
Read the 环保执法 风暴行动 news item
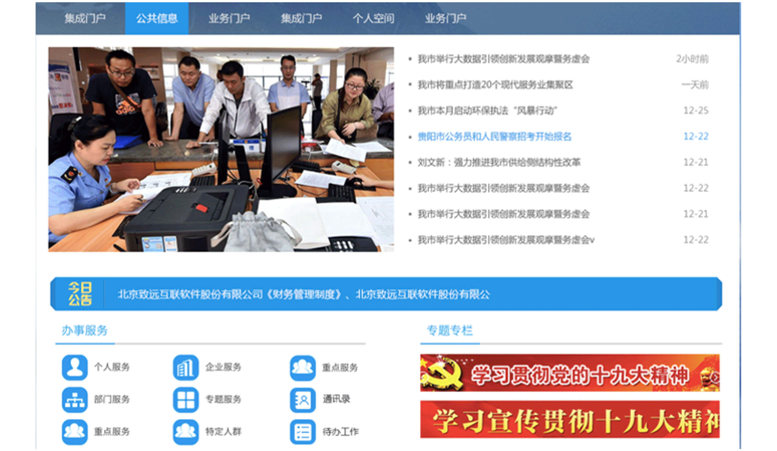click(487, 111)
